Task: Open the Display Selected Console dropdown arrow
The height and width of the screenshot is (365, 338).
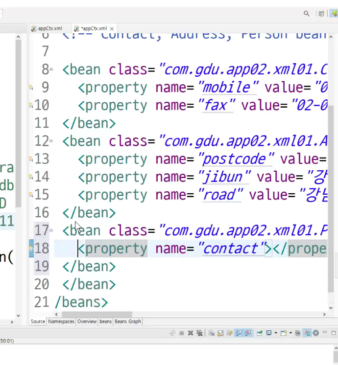Action: (x=276, y=333)
